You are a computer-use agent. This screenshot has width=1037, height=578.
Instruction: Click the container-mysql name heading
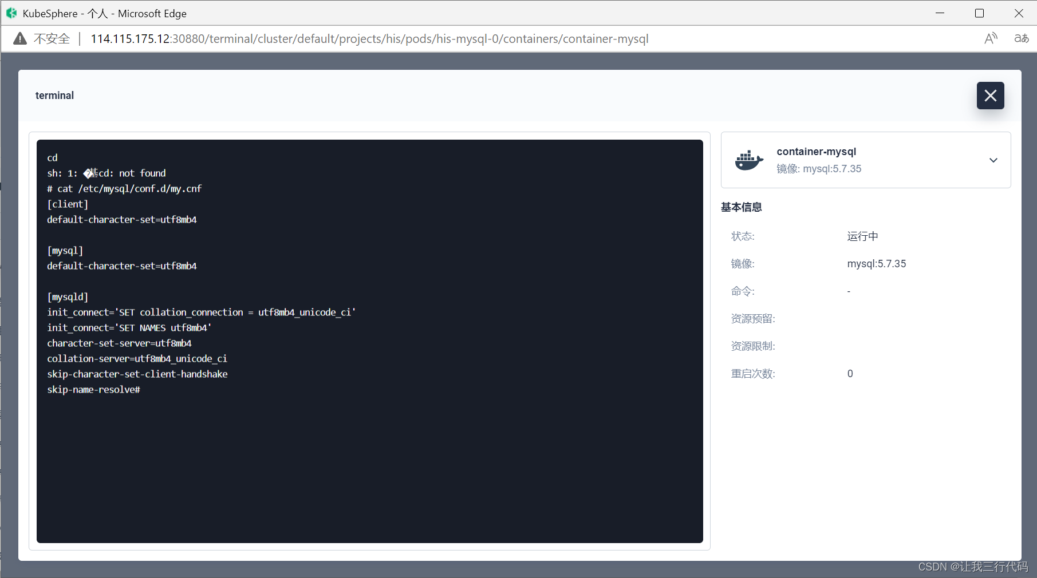[x=816, y=152]
